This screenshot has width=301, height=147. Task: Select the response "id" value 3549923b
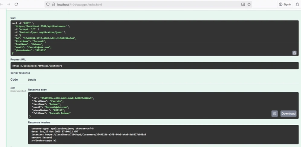click(x=66, y=98)
